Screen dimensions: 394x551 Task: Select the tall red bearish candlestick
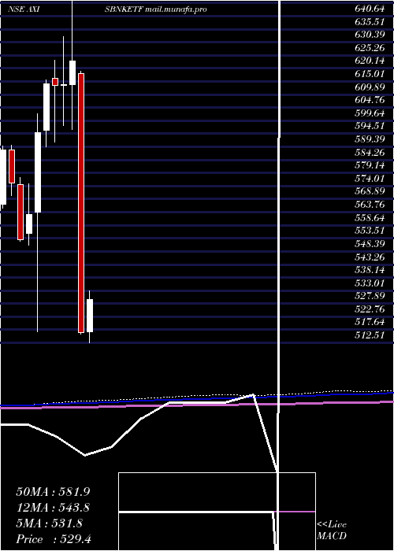click(x=81, y=203)
